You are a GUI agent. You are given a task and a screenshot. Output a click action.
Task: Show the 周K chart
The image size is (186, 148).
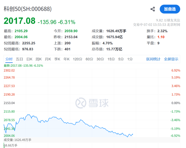coord(39,59)
